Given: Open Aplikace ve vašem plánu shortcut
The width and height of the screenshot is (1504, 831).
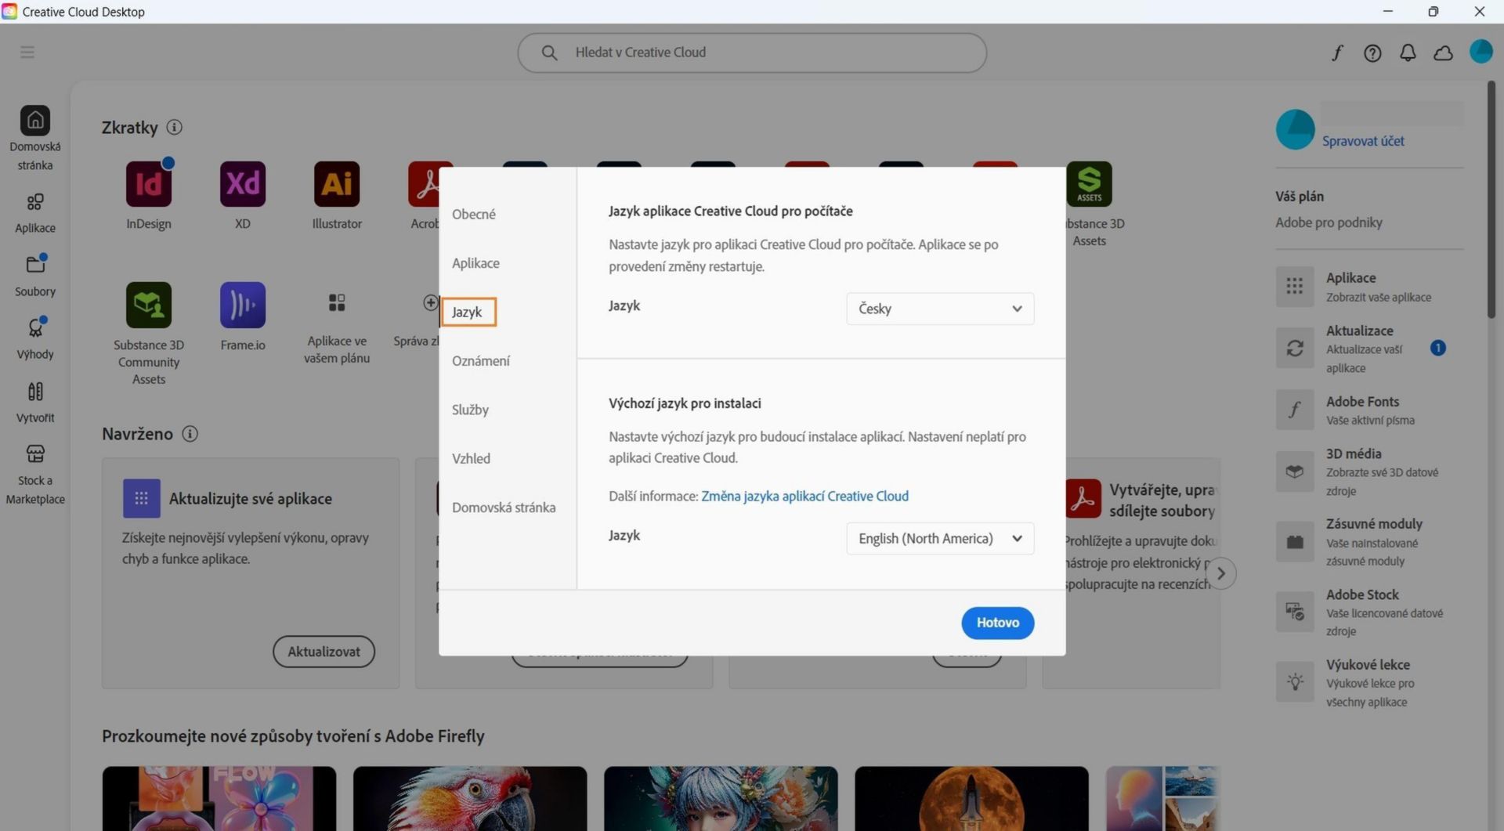Looking at the screenshot, I should click(337, 302).
